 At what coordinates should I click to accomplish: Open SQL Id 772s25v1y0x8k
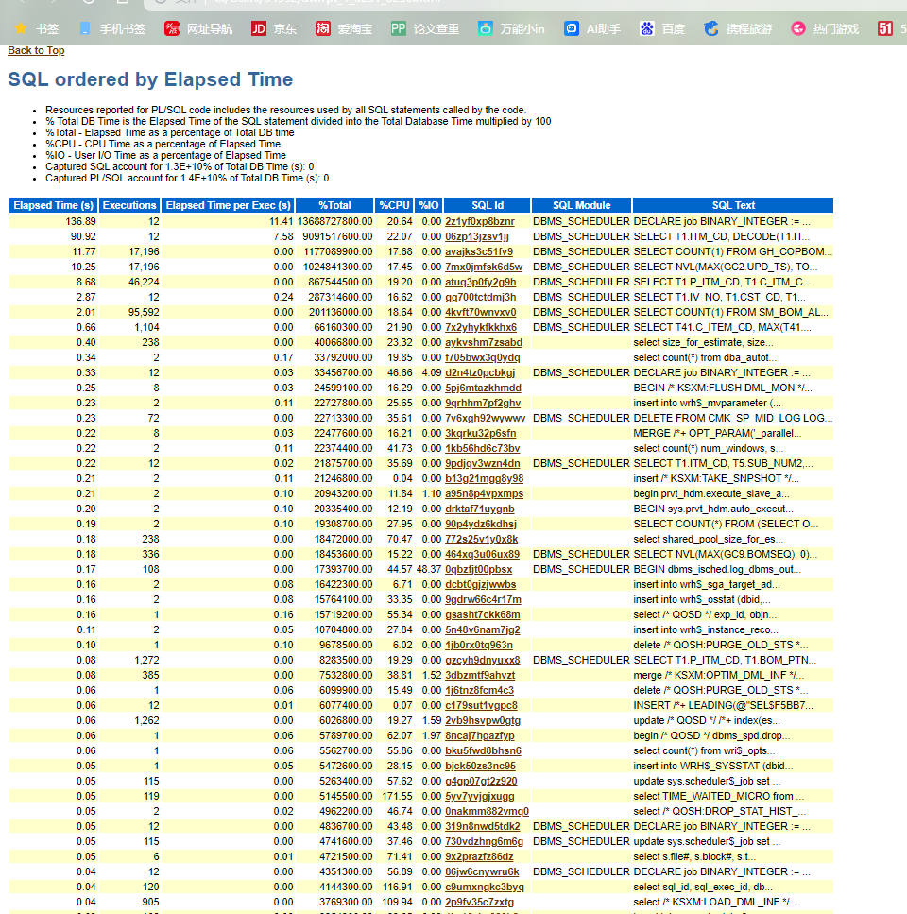click(481, 540)
